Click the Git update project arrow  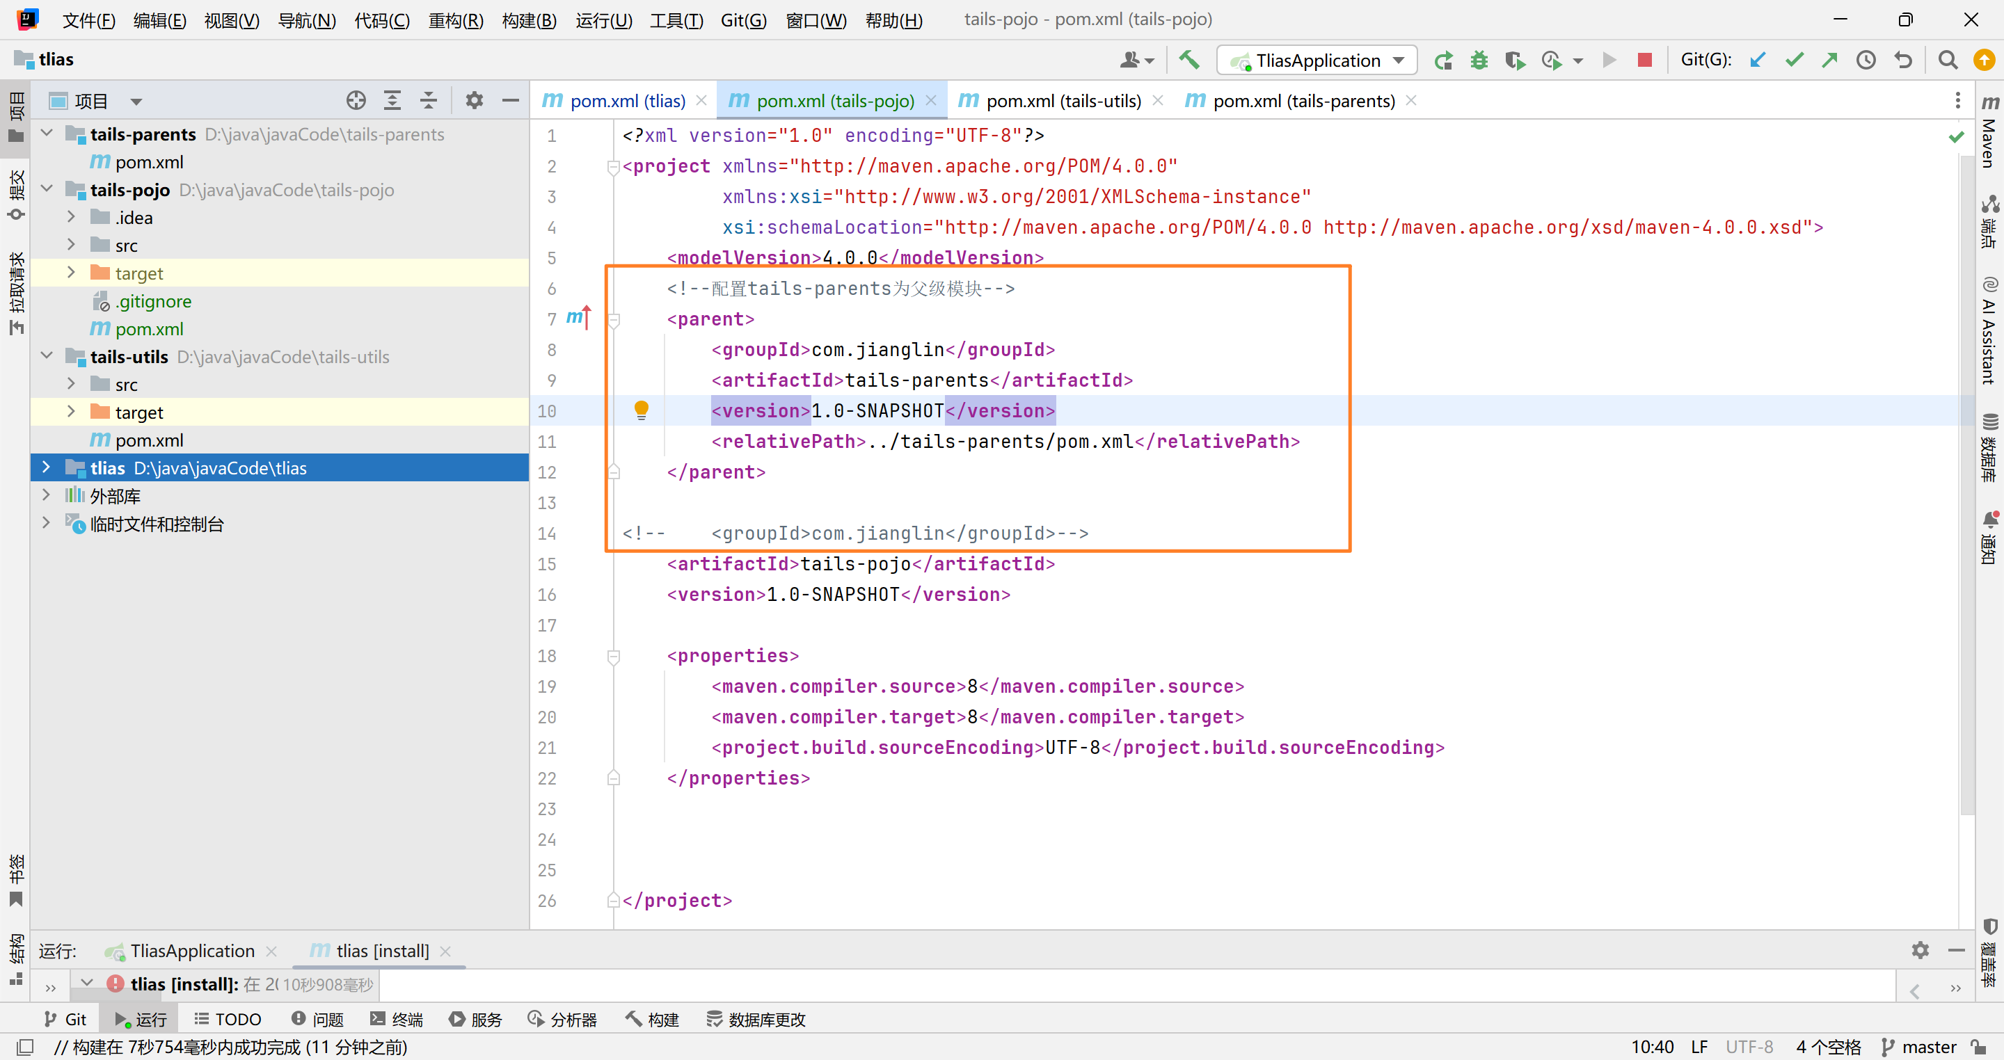[x=1758, y=60]
